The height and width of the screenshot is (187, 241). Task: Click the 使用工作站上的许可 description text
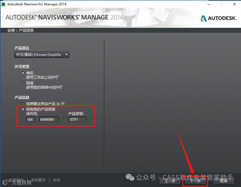[x=42, y=77]
